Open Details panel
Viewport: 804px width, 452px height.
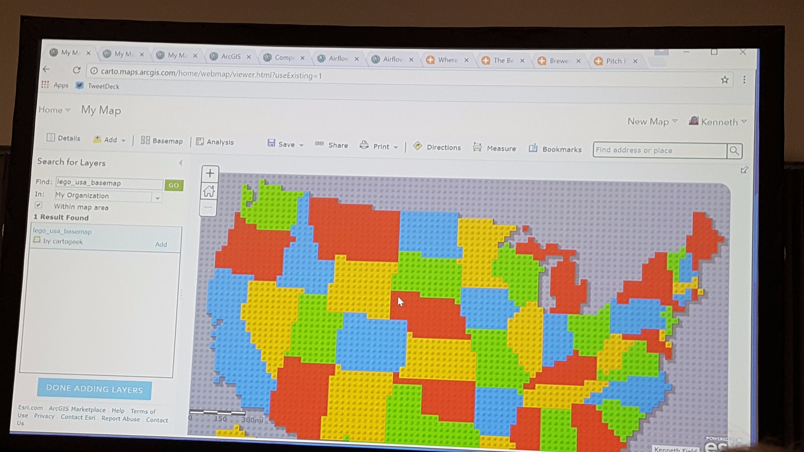click(63, 138)
